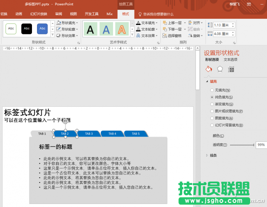Expand the WordArt styles gallery
The width and height of the screenshot is (267, 207).
tap(132, 35)
